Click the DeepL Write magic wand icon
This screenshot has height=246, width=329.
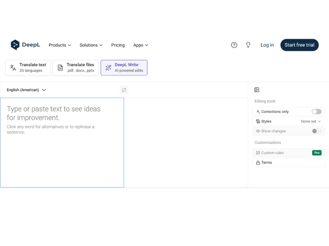pyautogui.click(x=108, y=68)
